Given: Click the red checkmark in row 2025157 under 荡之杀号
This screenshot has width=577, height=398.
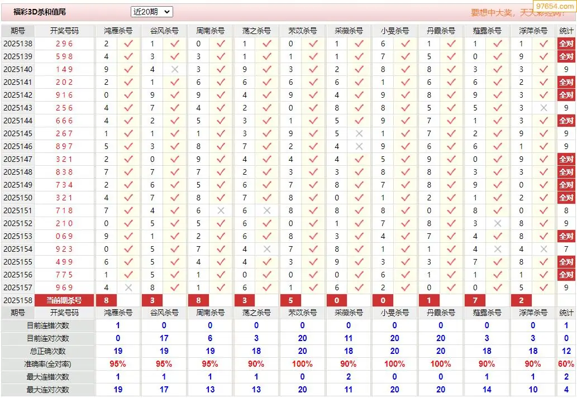Looking at the screenshot, I should coord(267,287).
